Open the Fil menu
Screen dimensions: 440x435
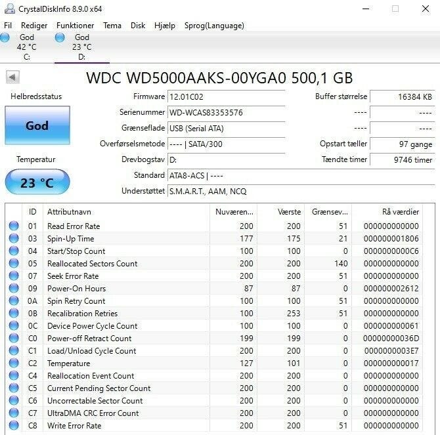coord(8,26)
